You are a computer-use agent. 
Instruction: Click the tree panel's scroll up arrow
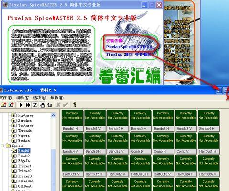coord(54,115)
